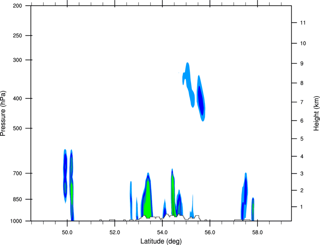320x245 pixels.
Task: Click the 2 km height label
Action: pos(302,190)
